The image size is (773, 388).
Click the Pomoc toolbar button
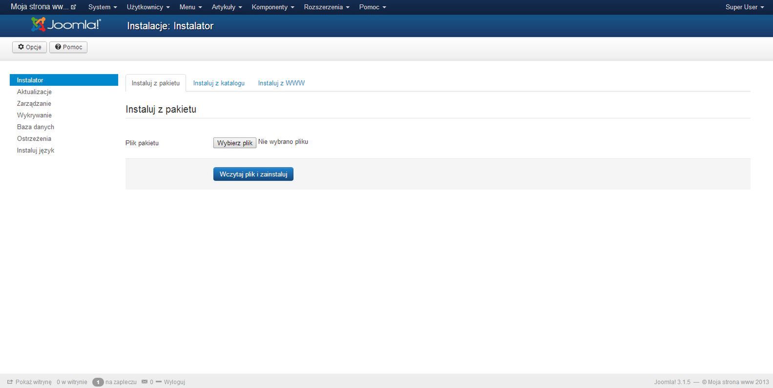pyautogui.click(x=68, y=47)
